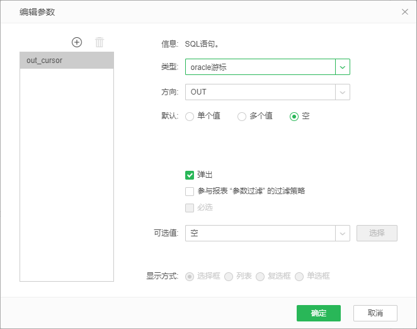The height and width of the screenshot is (329, 417).
Task: Click the OUT direction field
Action: click(x=260, y=92)
